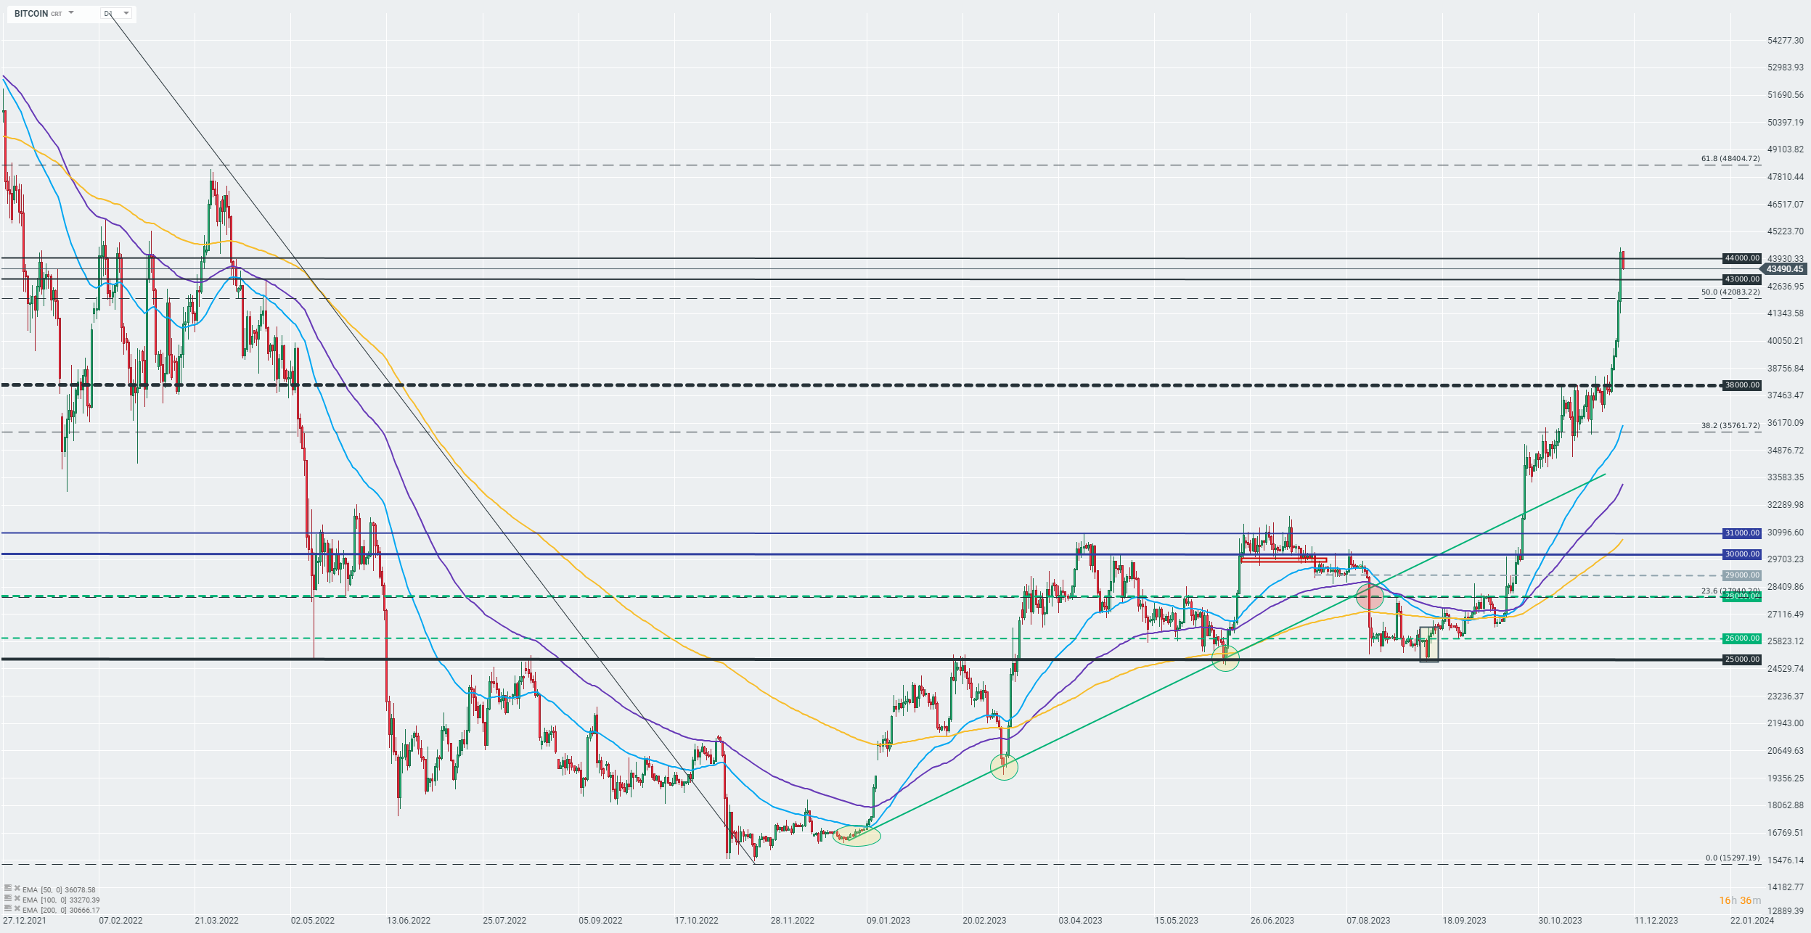Select the 43000.00 price level label
The image size is (1811, 933).
(1741, 279)
